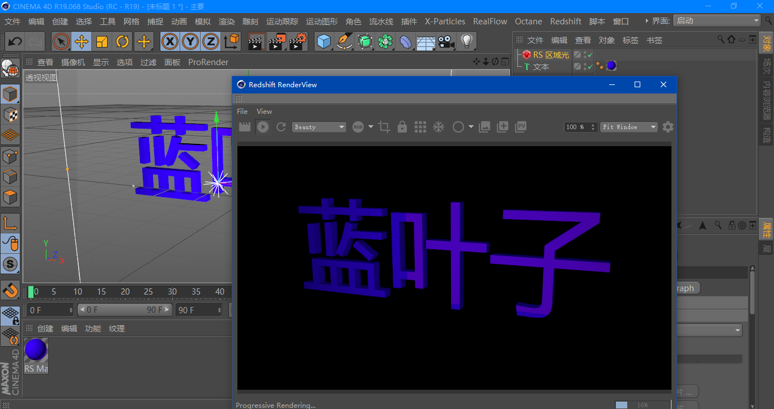Viewport: 774px width, 409px height.
Task: Select the live selection arrow tool
Action: (x=61, y=41)
